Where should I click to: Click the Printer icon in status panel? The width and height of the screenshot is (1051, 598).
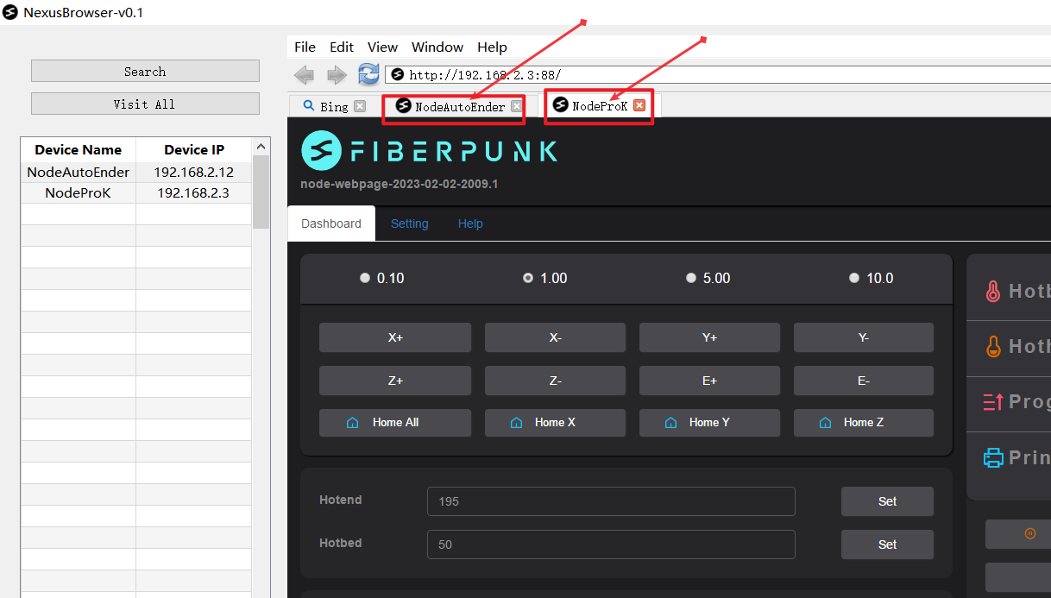[x=994, y=457]
